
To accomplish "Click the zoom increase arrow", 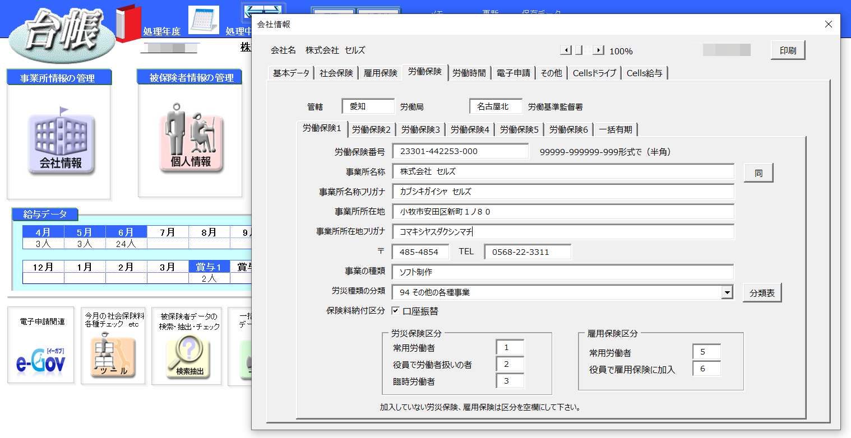I will (x=598, y=50).
